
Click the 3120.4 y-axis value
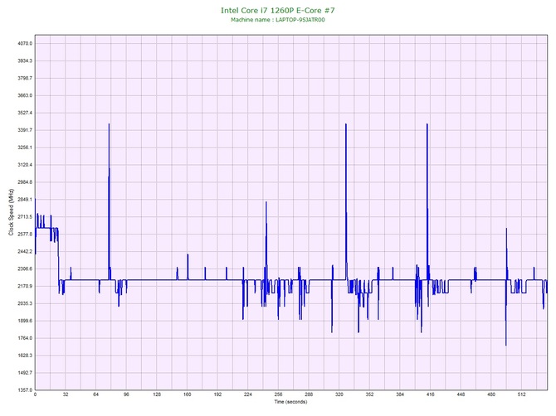click(25, 165)
